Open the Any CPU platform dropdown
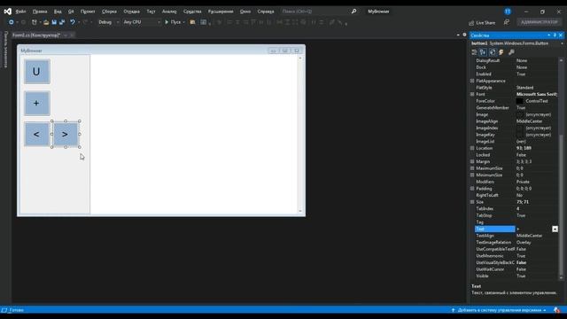Viewport: 567px width, 319px height. tap(142, 22)
